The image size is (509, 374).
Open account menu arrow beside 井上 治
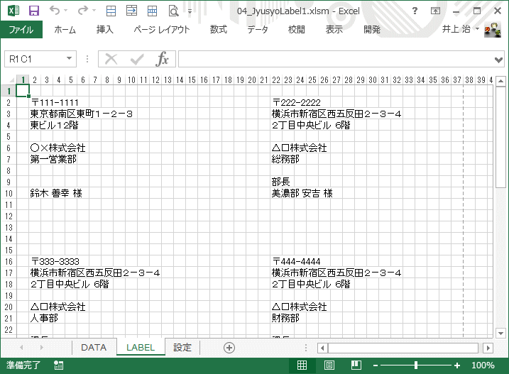(x=477, y=28)
